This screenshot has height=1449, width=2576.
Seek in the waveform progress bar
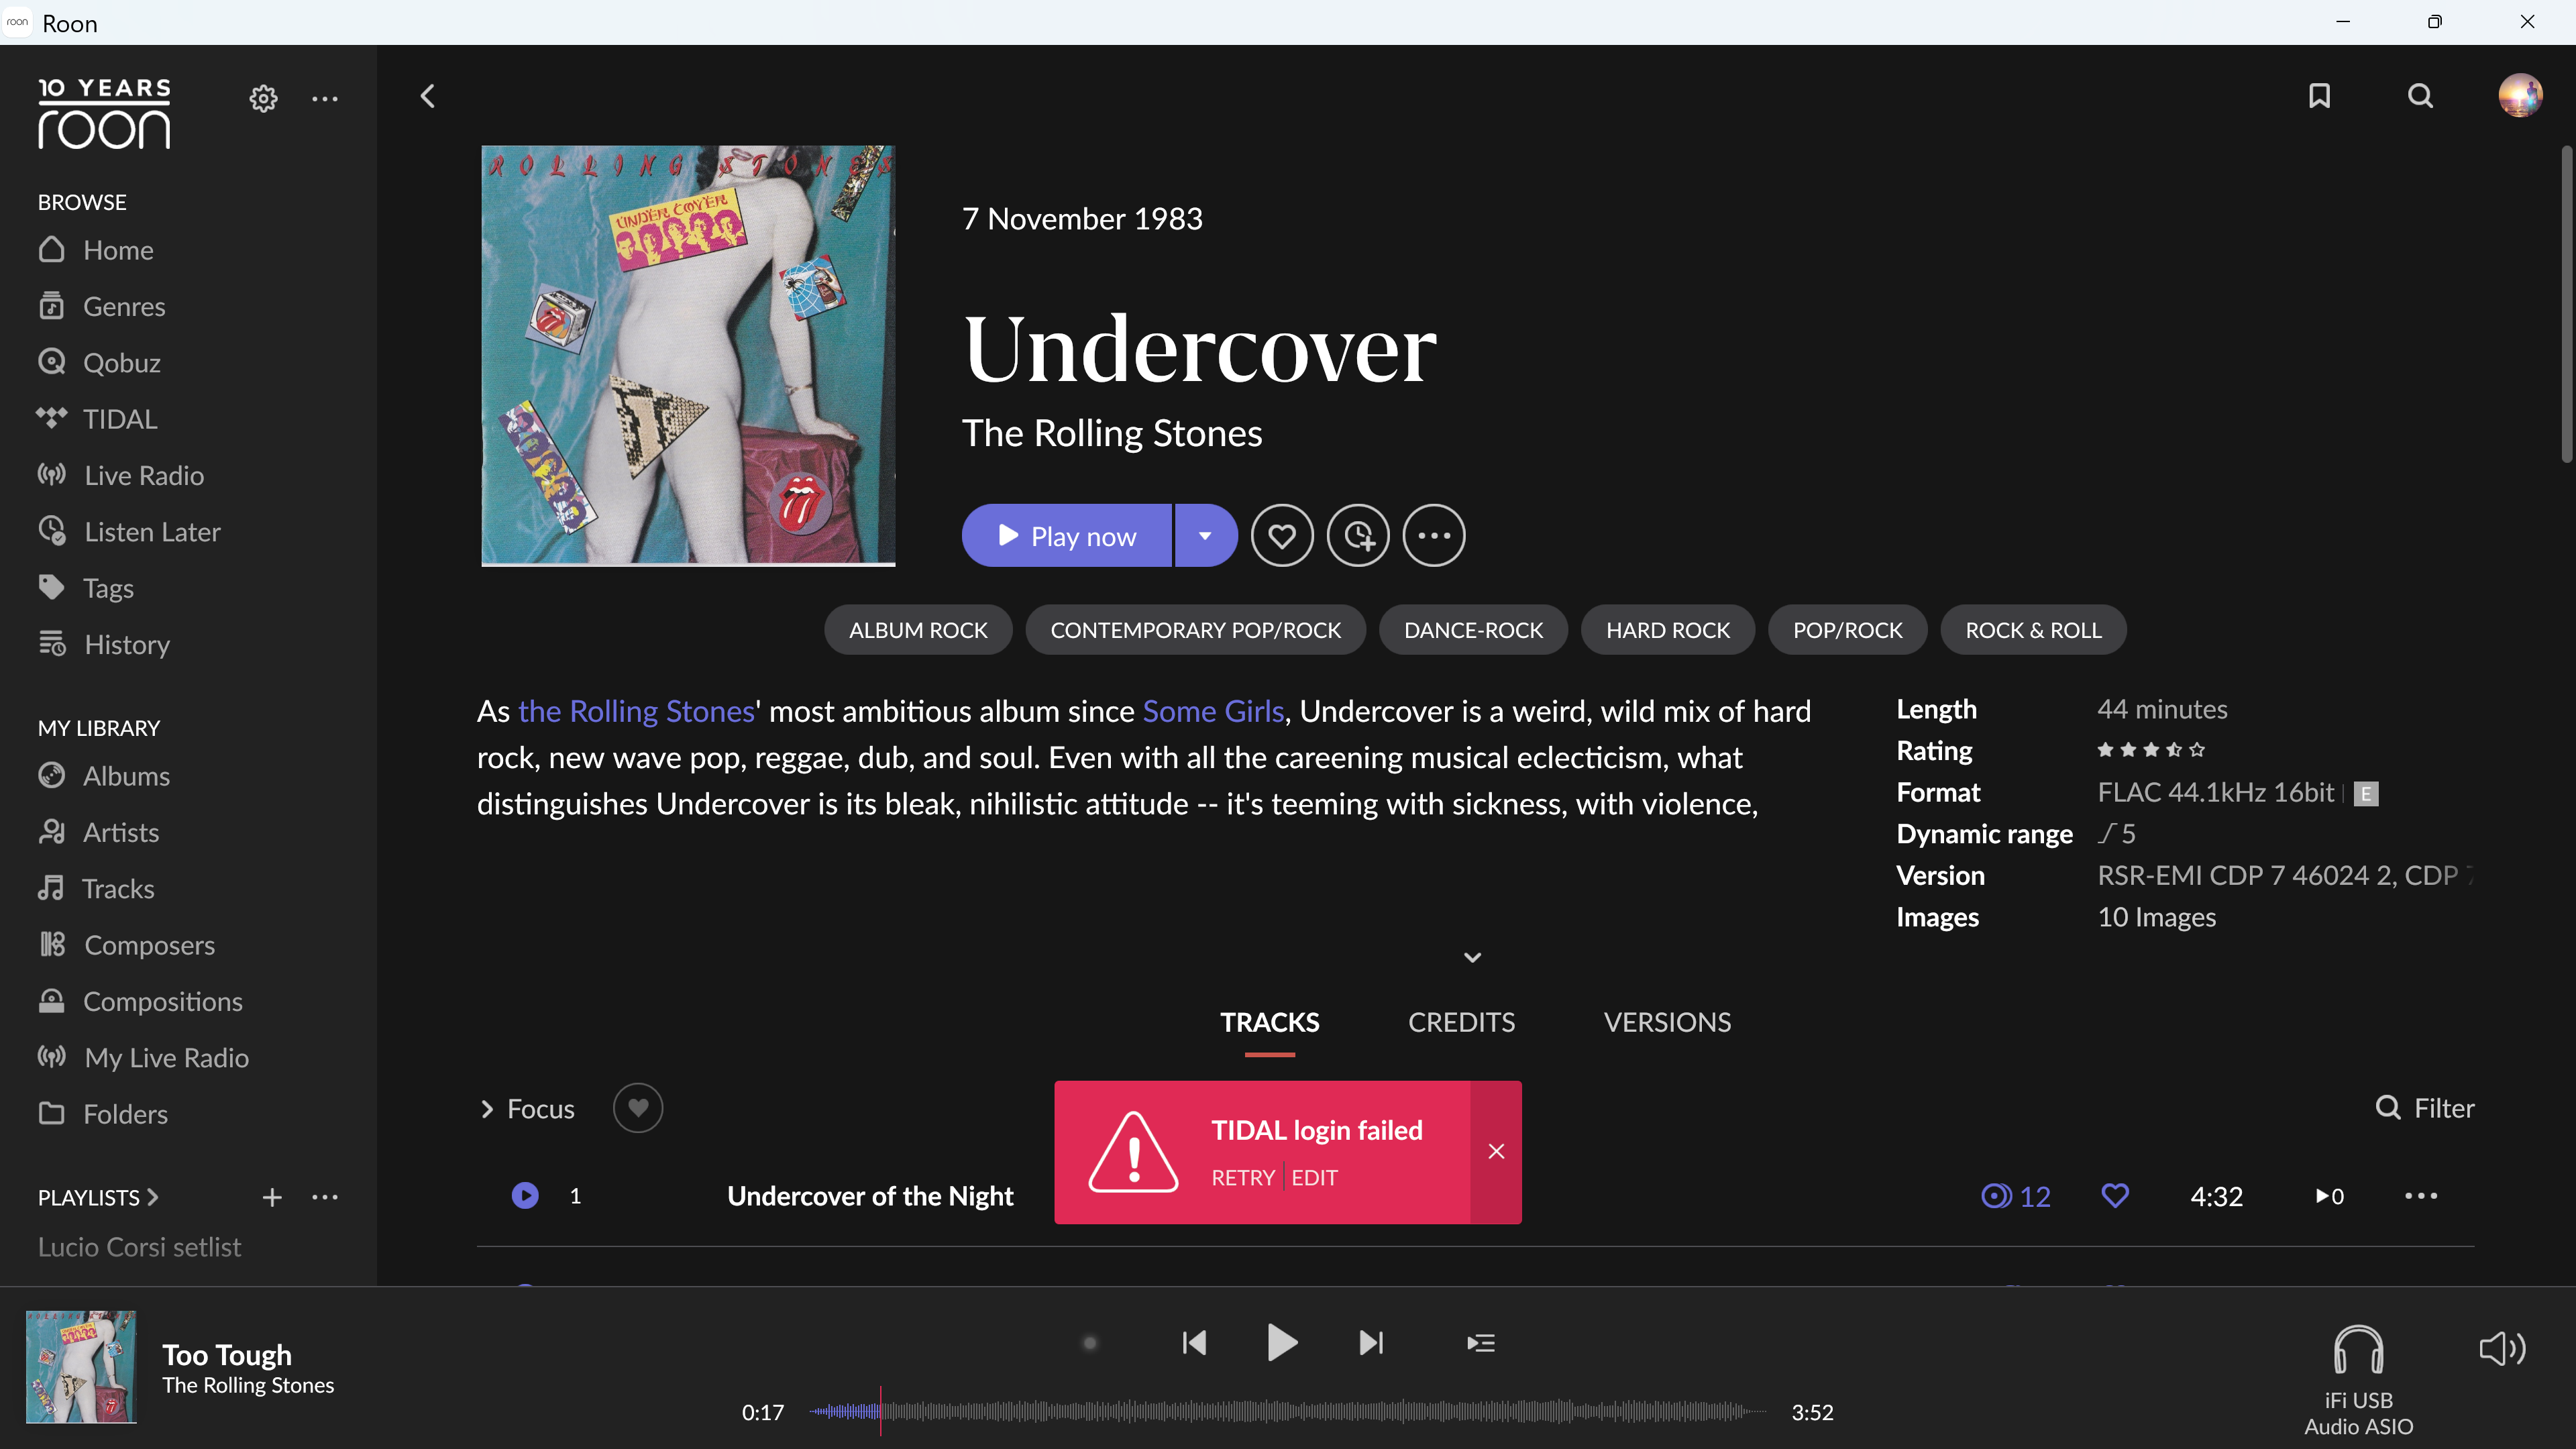(x=1288, y=1412)
